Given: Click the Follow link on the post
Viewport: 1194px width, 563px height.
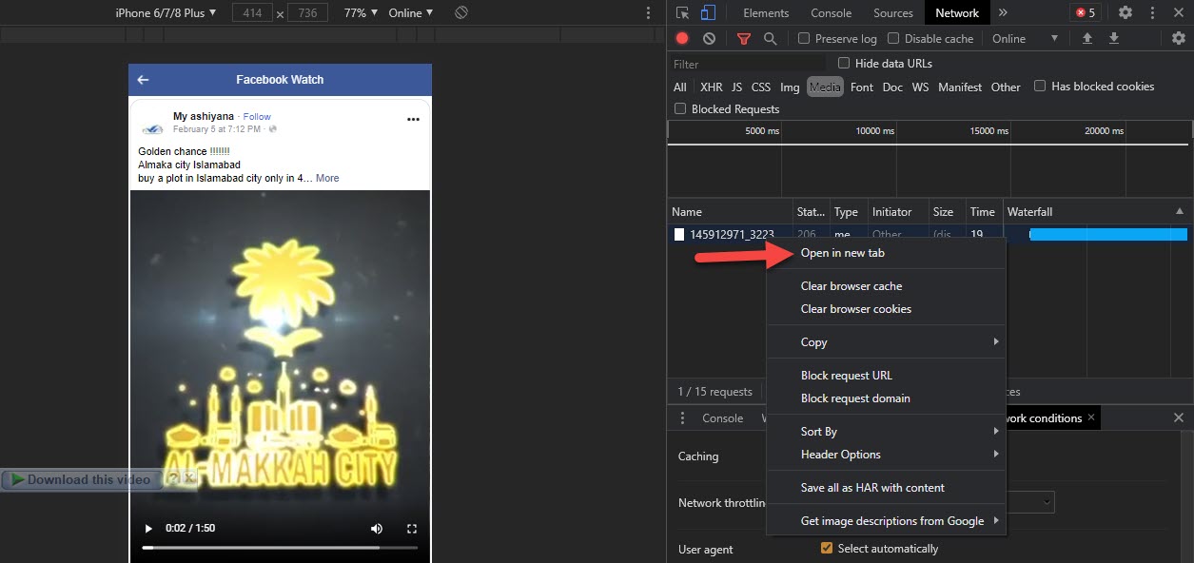Looking at the screenshot, I should 257,117.
